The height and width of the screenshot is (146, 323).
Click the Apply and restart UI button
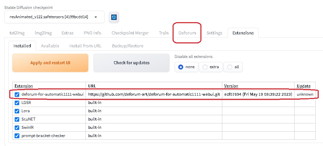(x=50, y=63)
